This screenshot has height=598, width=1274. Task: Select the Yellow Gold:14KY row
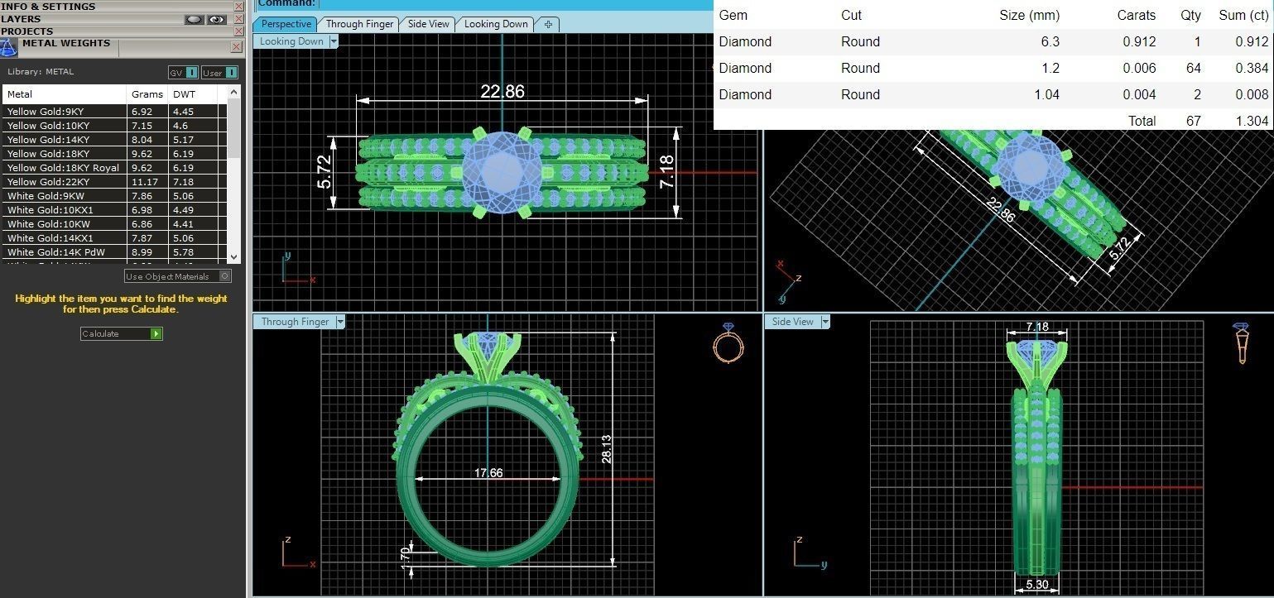115,140
